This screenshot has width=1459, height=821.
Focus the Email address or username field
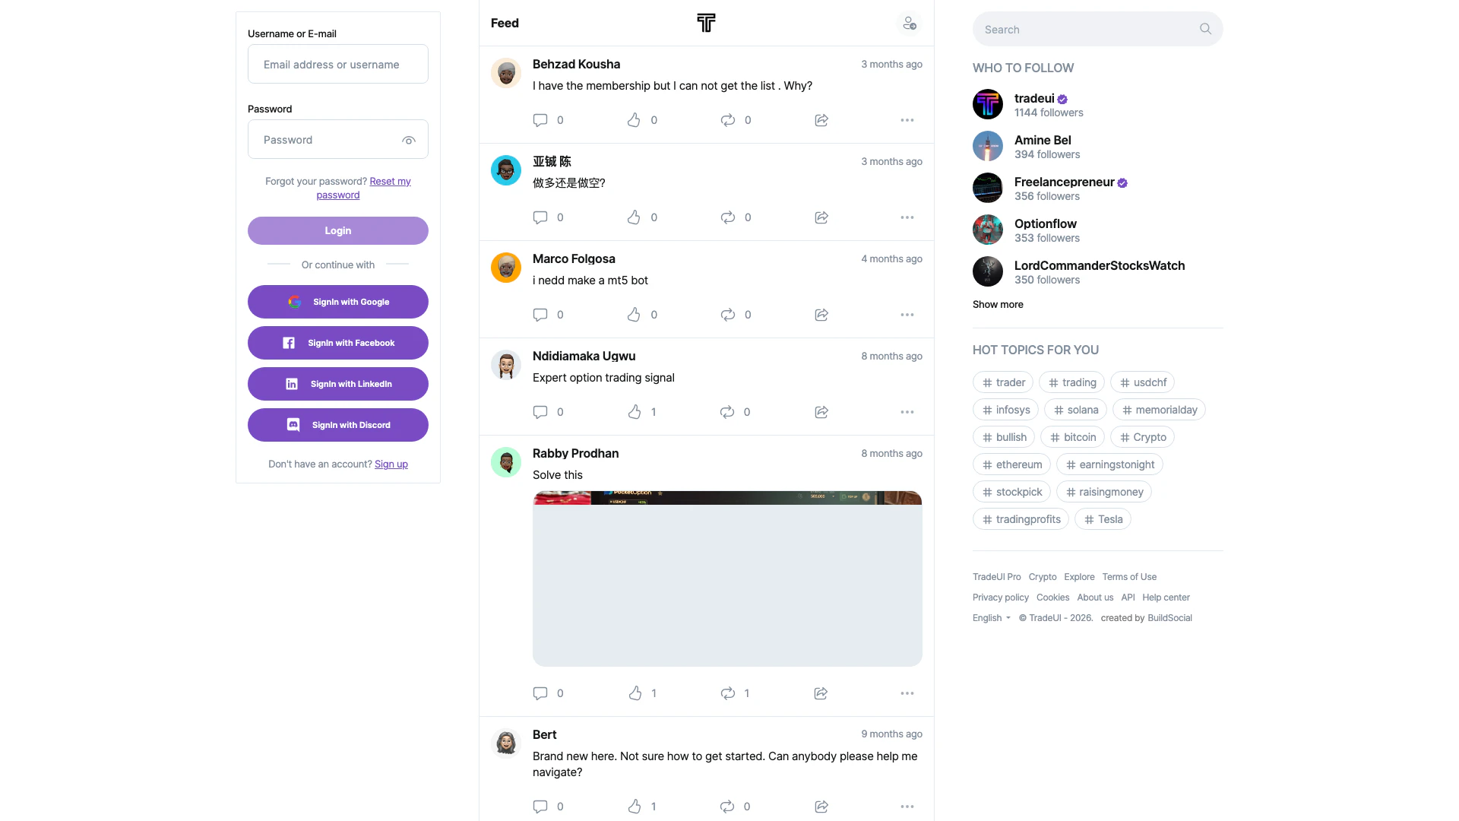click(x=338, y=64)
